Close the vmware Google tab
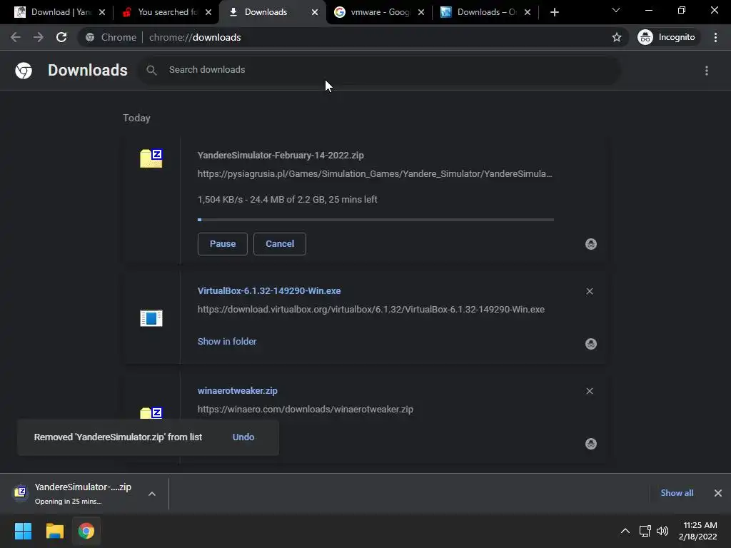This screenshot has width=731, height=548. (421, 12)
